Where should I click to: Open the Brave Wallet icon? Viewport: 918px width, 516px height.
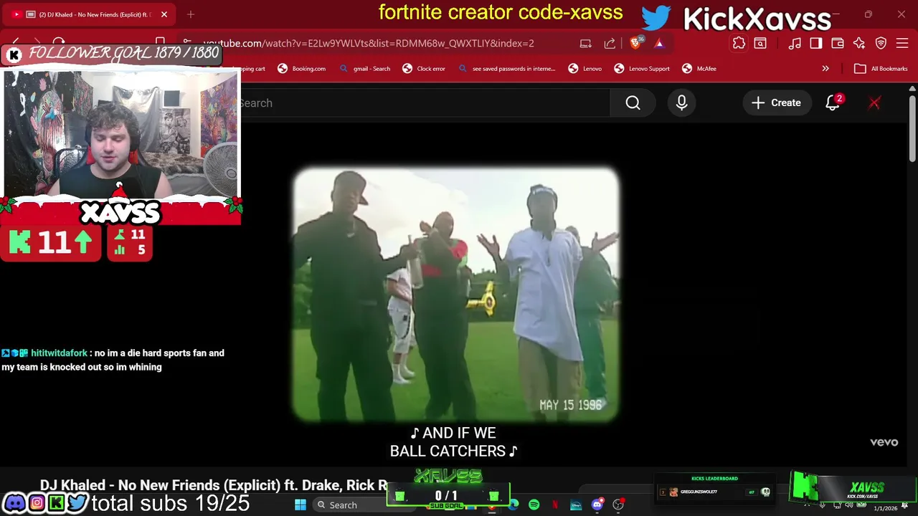pos(838,43)
